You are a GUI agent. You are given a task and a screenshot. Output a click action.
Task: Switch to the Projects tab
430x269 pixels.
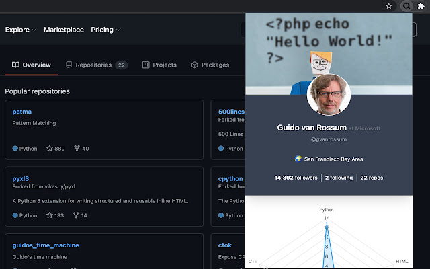point(159,65)
